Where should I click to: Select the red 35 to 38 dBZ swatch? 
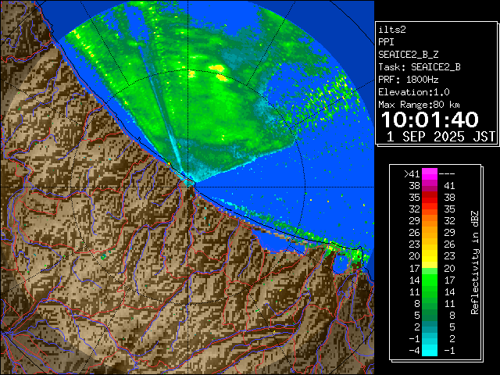pyautogui.click(x=430, y=198)
